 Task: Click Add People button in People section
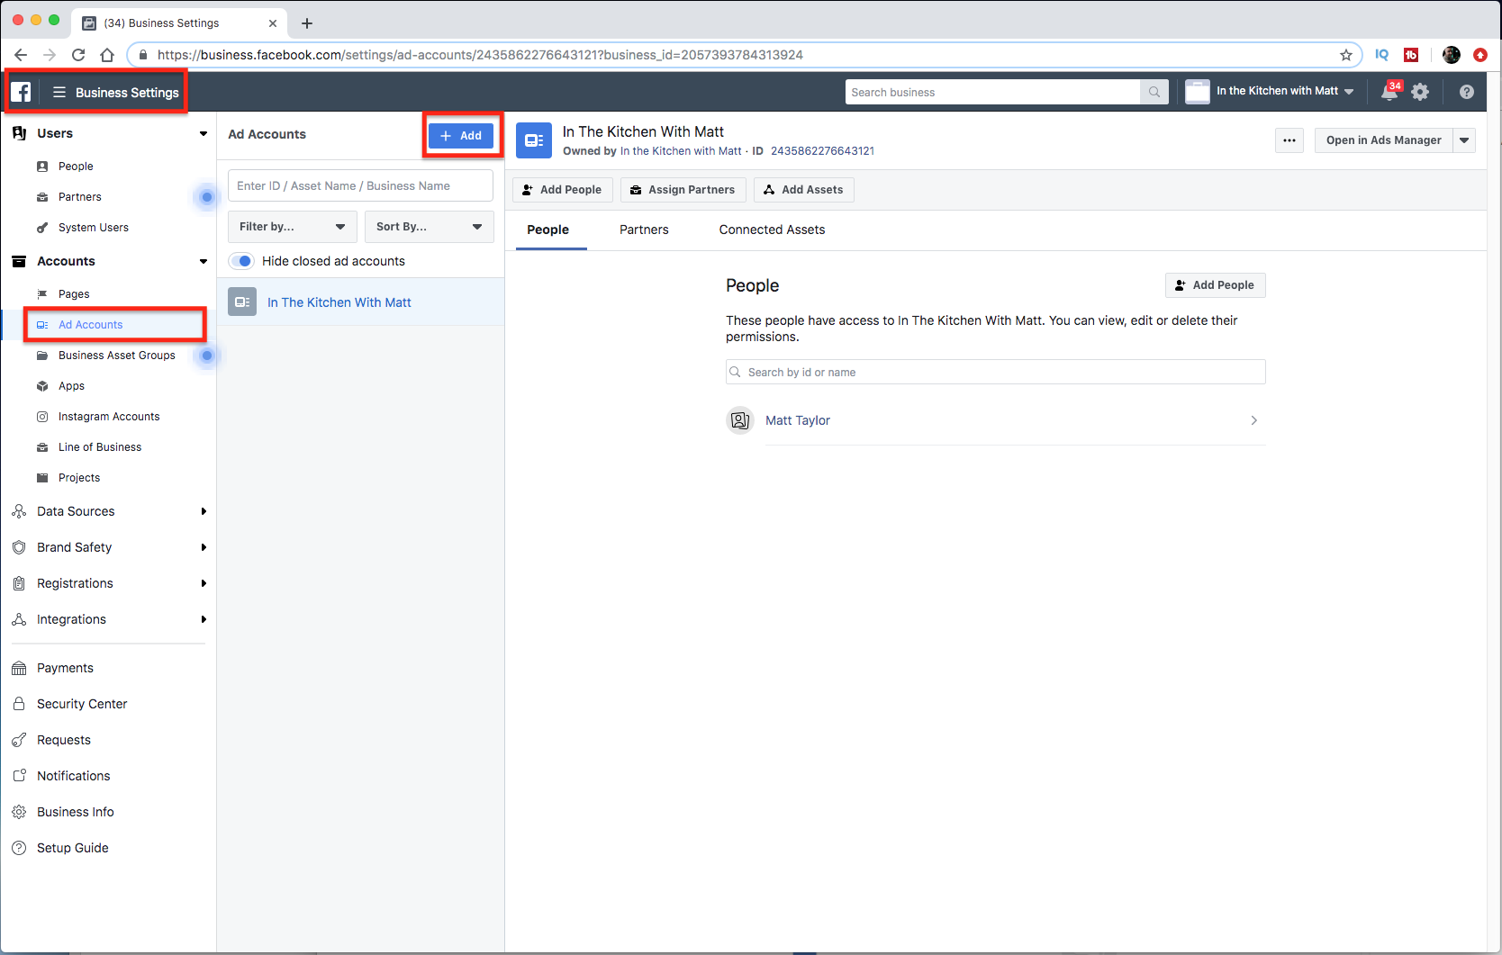pos(1215,285)
